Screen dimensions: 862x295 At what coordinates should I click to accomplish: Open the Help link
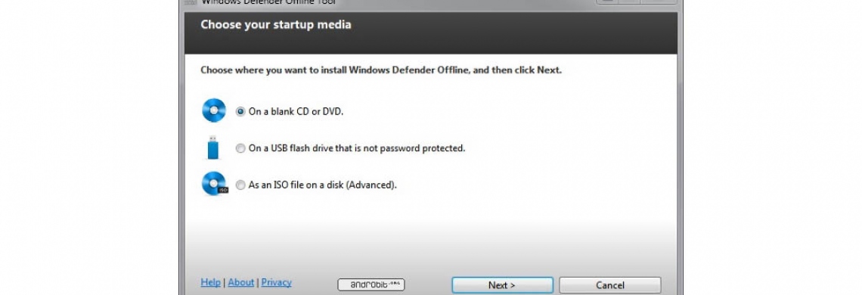210,282
